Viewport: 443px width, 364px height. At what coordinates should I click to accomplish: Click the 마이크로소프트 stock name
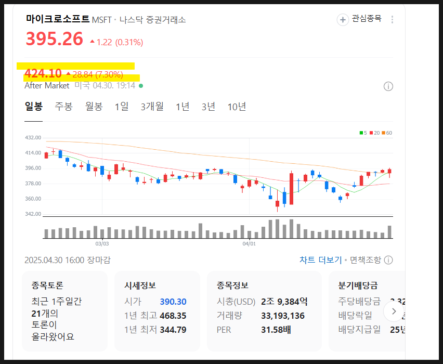[x=58, y=19]
